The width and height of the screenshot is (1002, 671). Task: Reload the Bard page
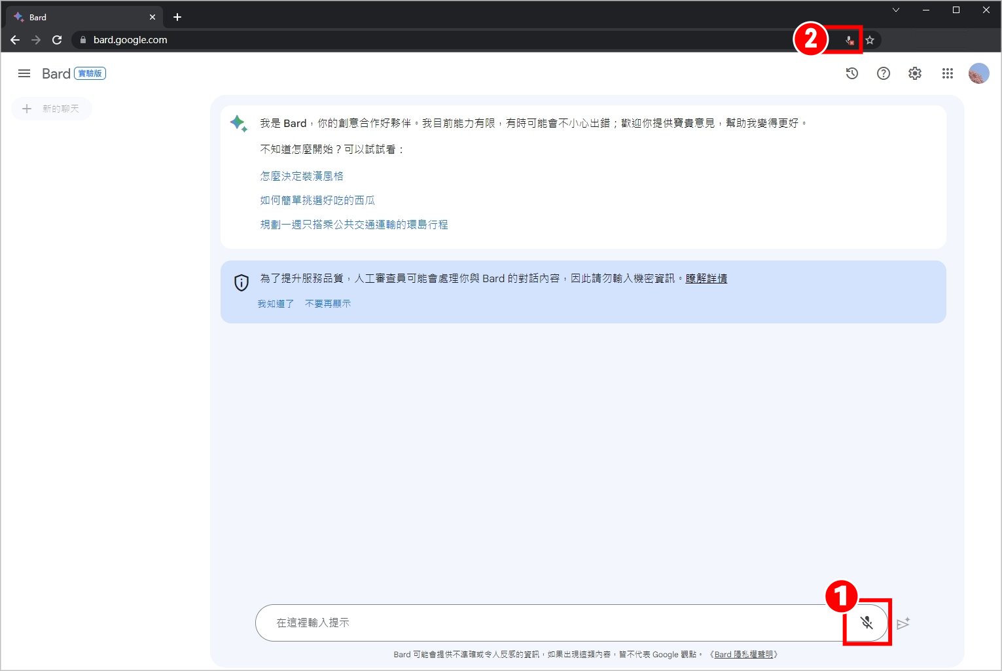click(x=57, y=40)
